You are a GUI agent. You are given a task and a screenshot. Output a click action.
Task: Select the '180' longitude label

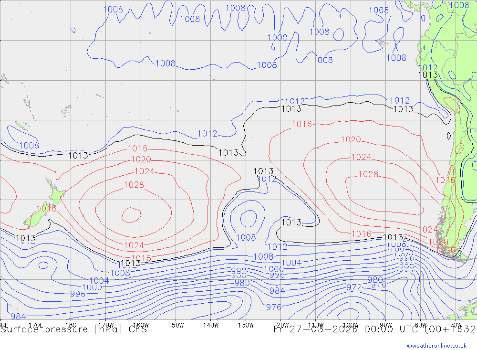pos(71,325)
